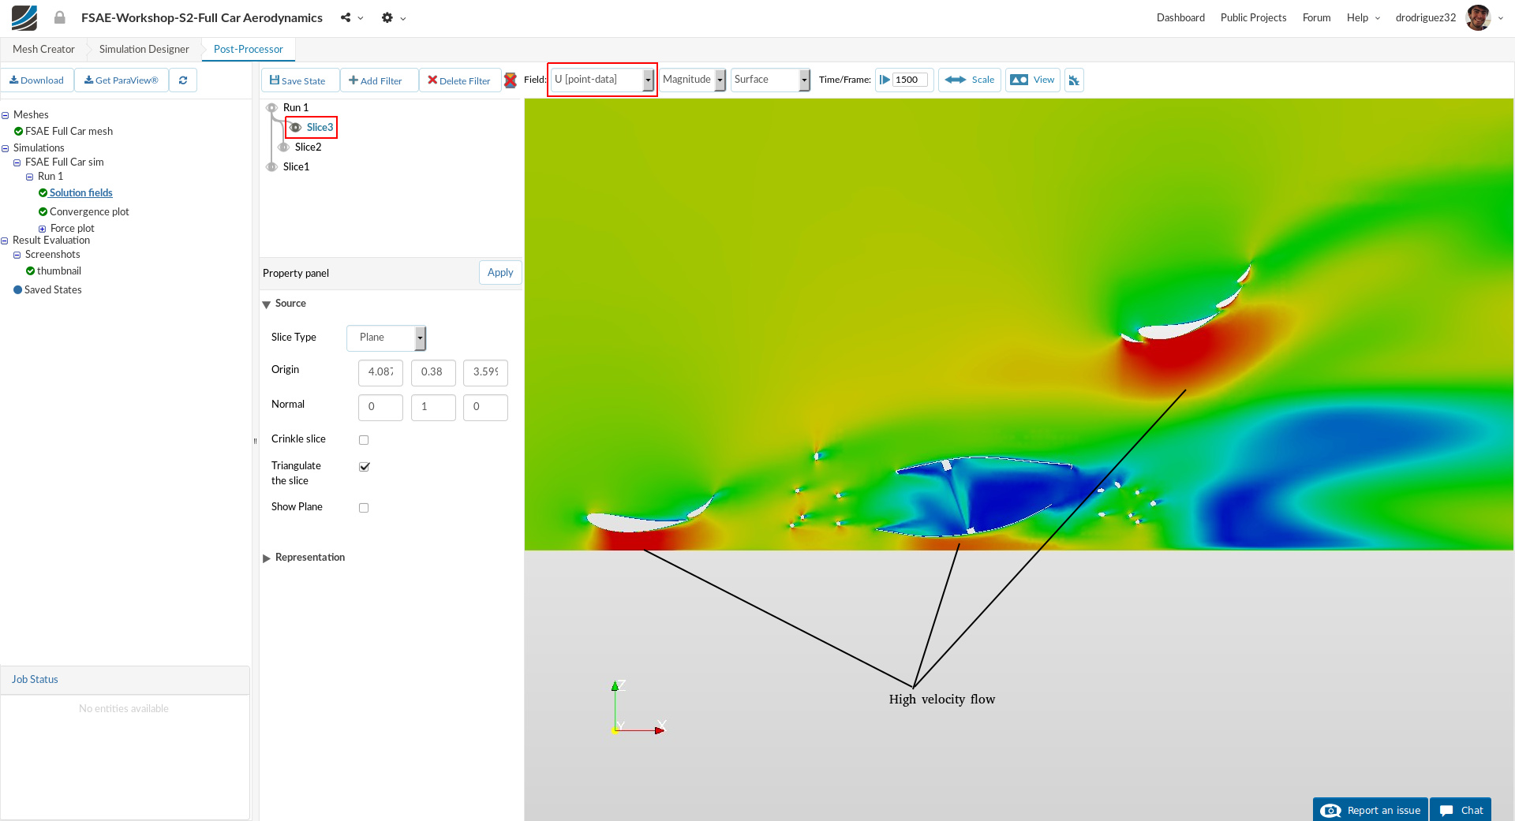
Task: Enable the Crinkle slice checkbox
Action: point(364,440)
